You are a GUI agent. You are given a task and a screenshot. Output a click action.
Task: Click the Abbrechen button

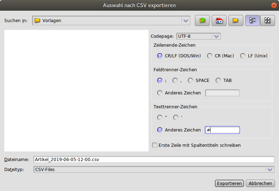click(260, 184)
